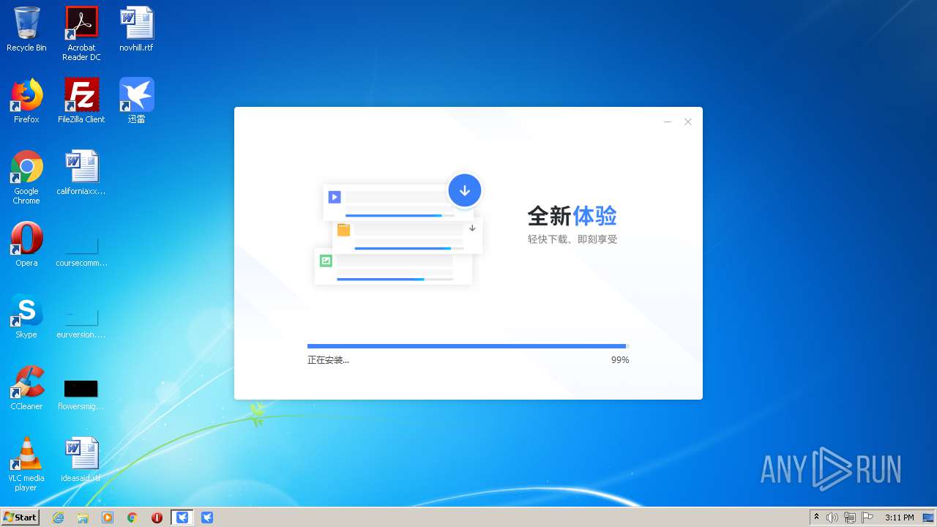Open the Recycle Bin desktop icon

point(26,29)
